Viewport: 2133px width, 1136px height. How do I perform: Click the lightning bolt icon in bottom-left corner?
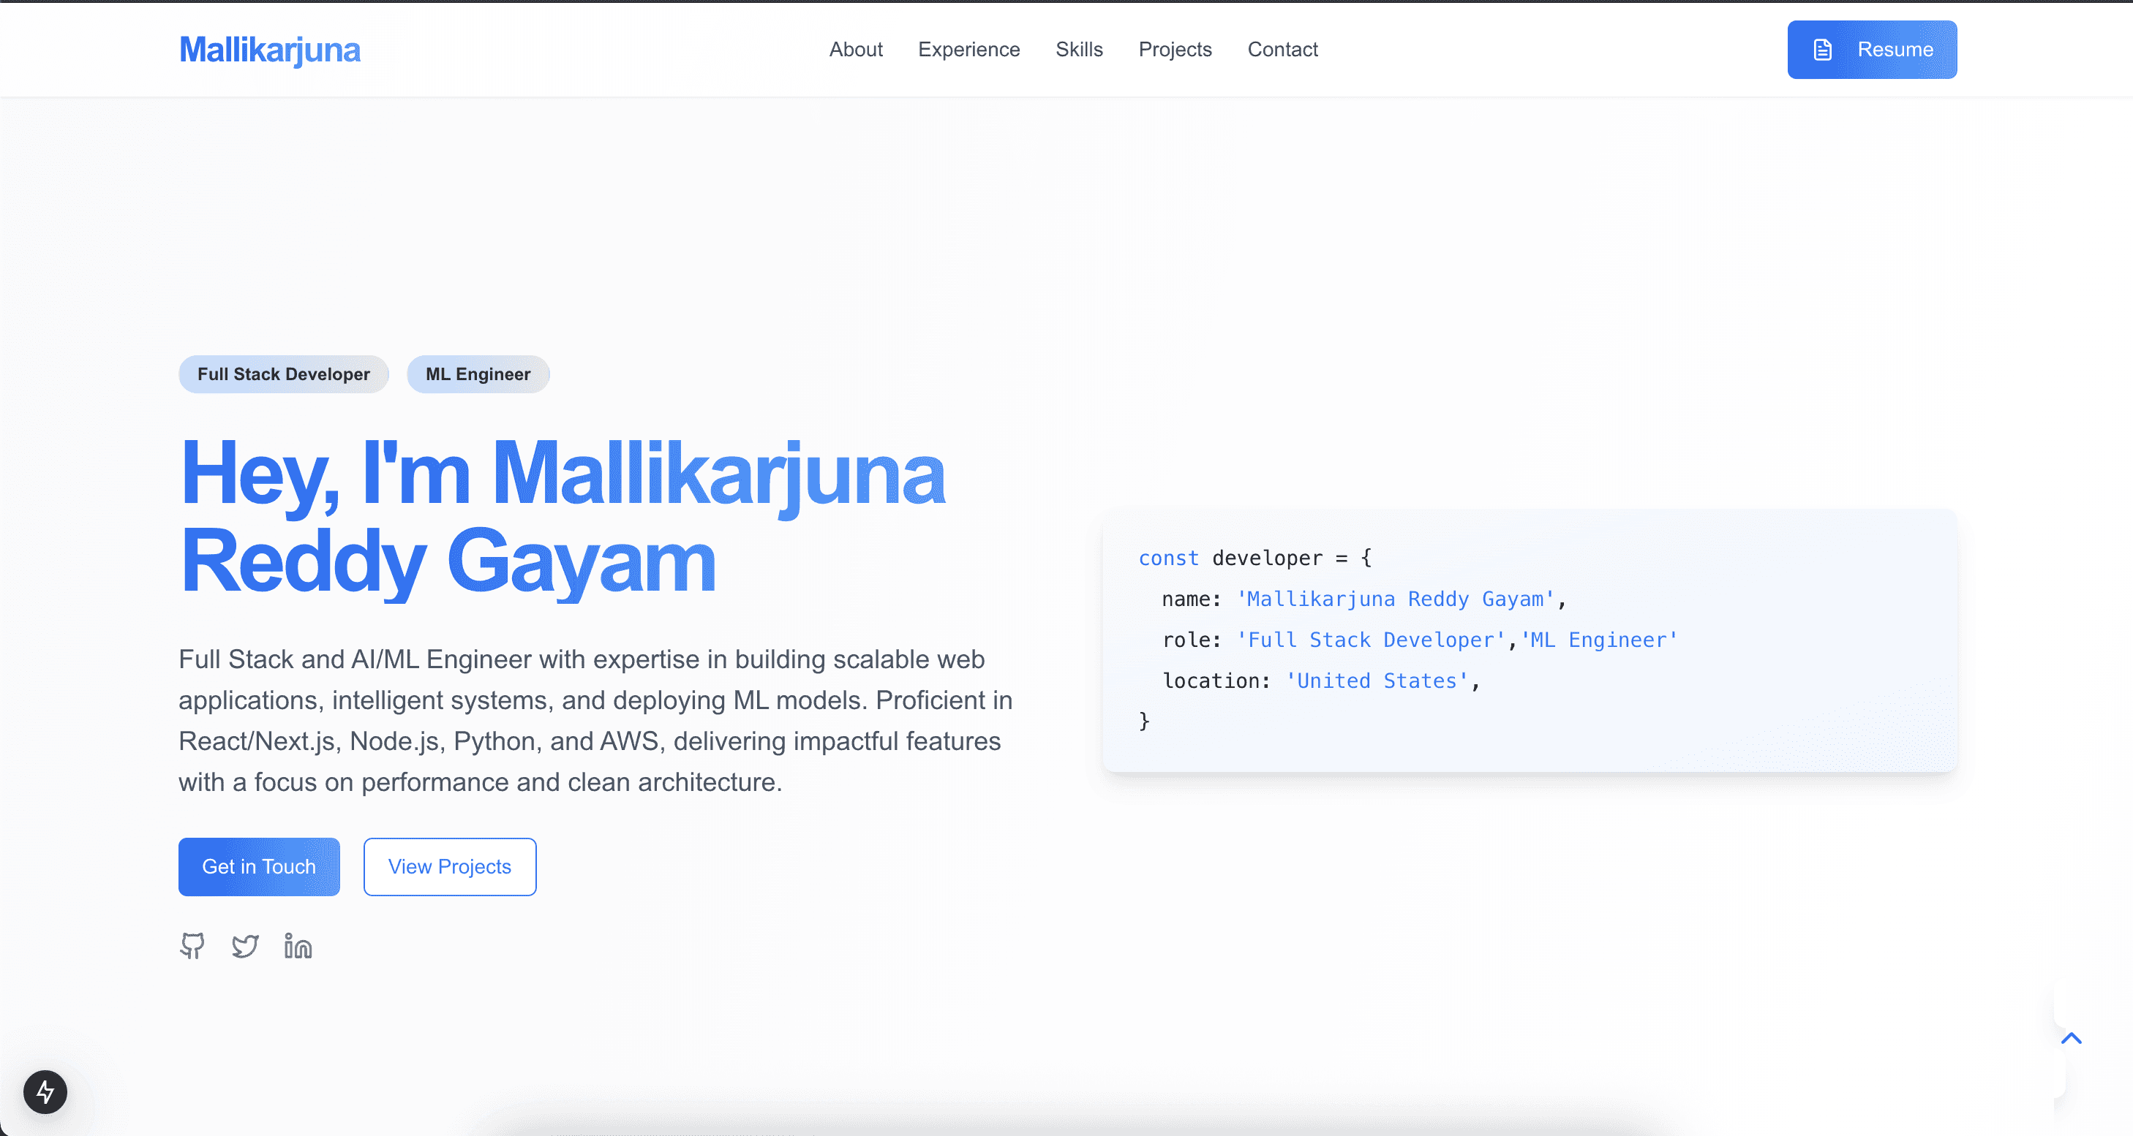coord(45,1092)
